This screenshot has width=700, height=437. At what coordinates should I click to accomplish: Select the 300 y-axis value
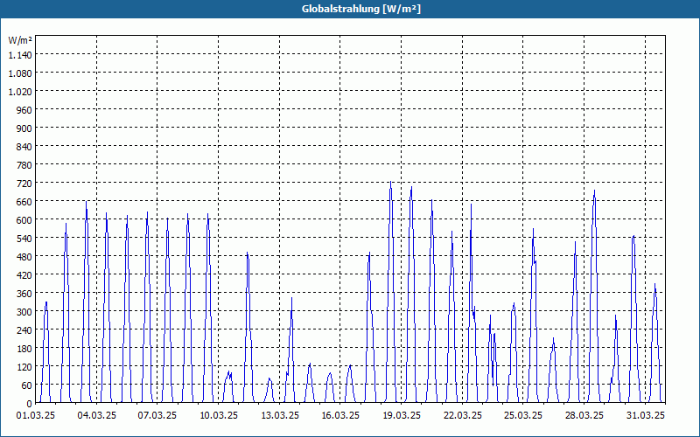pyautogui.click(x=24, y=312)
